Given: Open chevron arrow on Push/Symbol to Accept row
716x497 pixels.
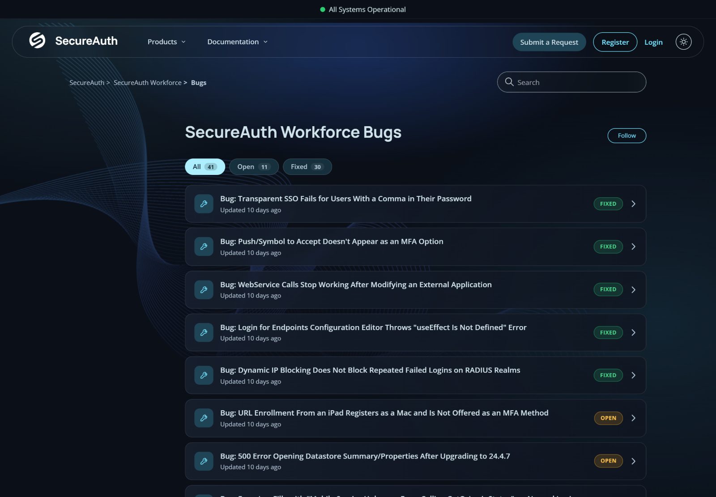Looking at the screenshot, I should [x=633, y=246].
